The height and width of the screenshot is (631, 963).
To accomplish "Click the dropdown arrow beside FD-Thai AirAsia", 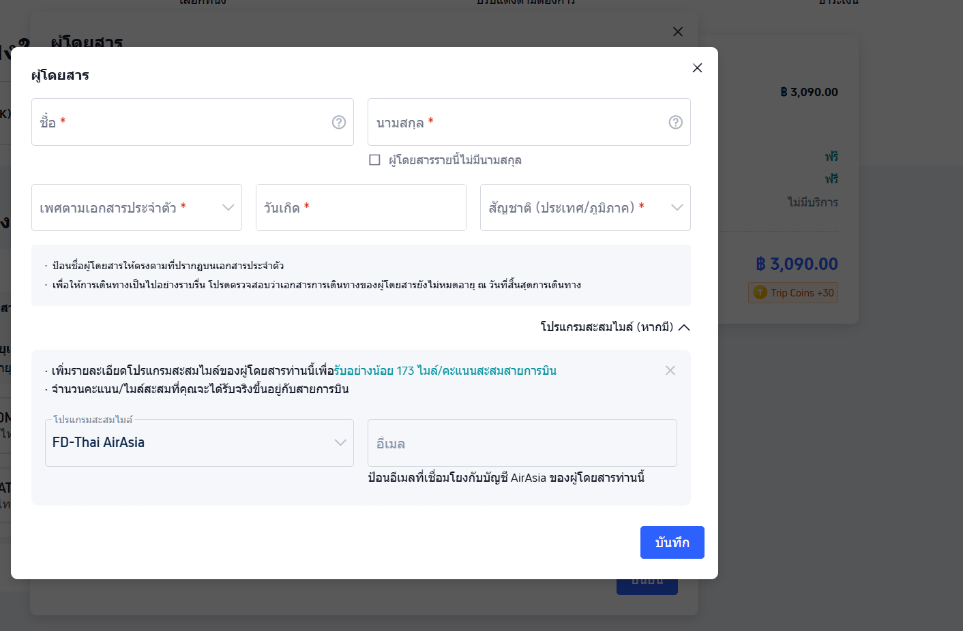I will pos(340,443).
